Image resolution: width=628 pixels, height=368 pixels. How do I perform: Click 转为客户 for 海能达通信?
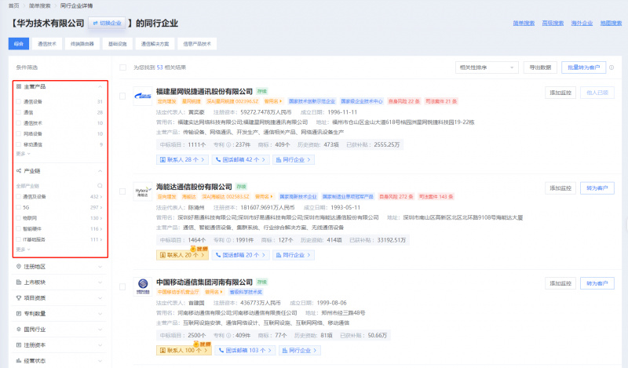(597, 188)
